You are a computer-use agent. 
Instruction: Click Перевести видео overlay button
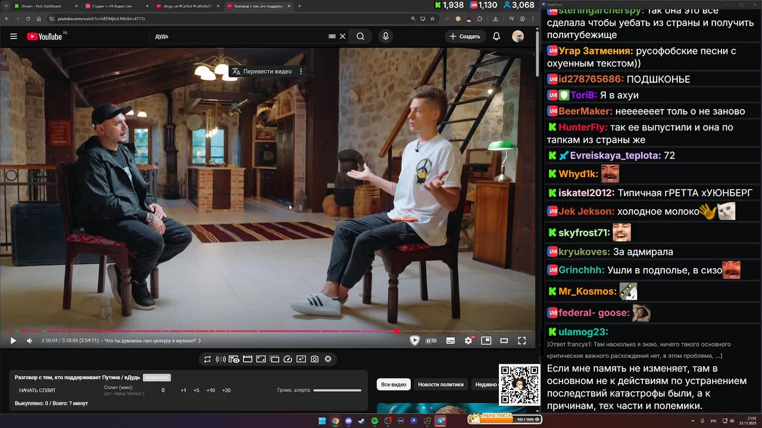coord(262,71)
